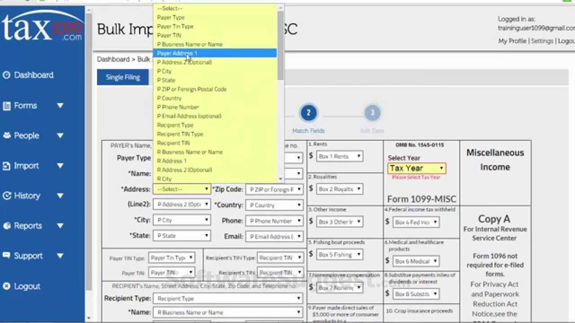
Task: Select the Logout icon at sidebar bottom
Action: click(6, 286)
